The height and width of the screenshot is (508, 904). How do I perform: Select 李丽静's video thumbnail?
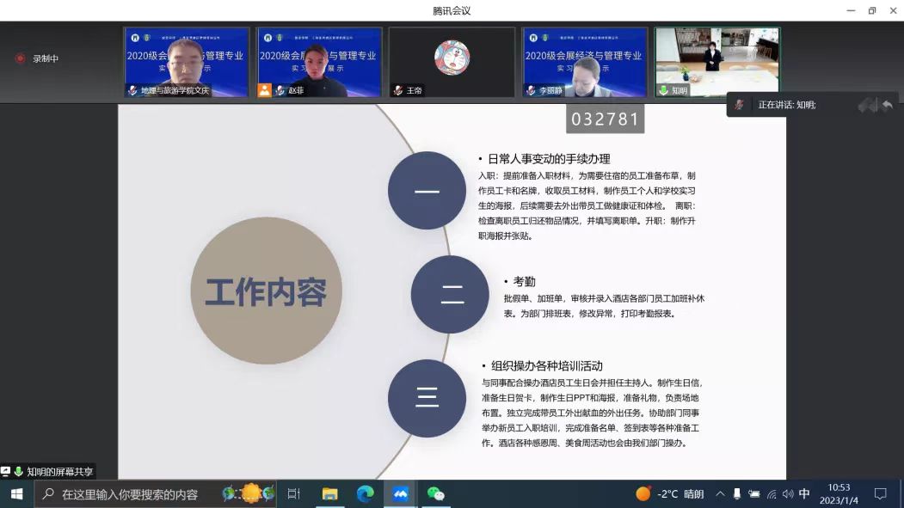pos(584,62)
